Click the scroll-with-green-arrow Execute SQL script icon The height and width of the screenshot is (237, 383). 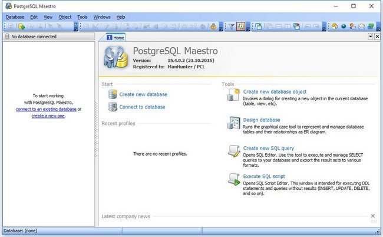click(234, 179)
